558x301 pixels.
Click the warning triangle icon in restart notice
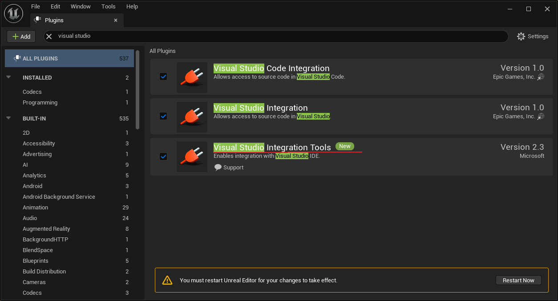click(x=167, y=280)
